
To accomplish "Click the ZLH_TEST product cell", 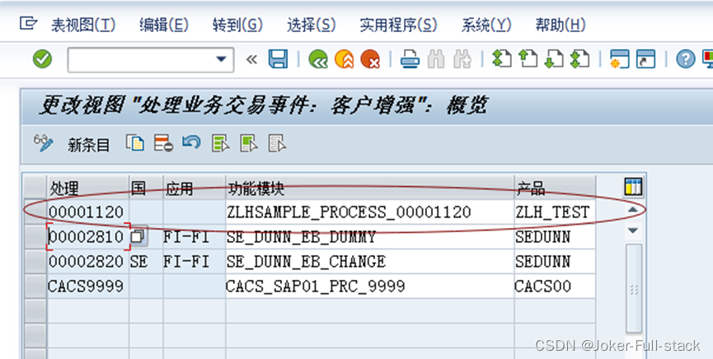I will 555,212.
